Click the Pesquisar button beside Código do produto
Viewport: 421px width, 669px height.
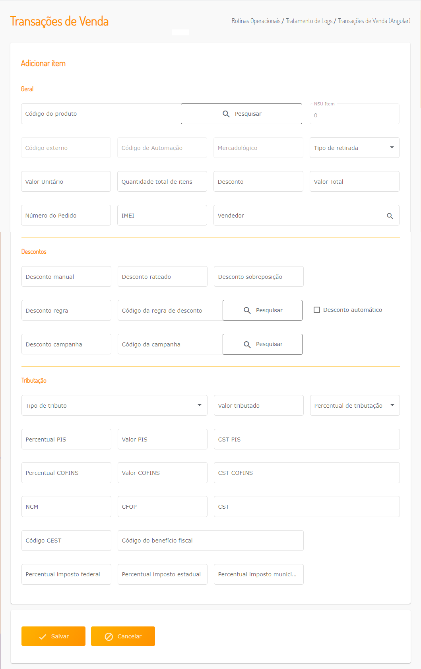click(241, 114)
